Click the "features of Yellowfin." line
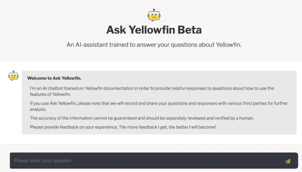The image size is (302, 172). [x=51, y=95]
